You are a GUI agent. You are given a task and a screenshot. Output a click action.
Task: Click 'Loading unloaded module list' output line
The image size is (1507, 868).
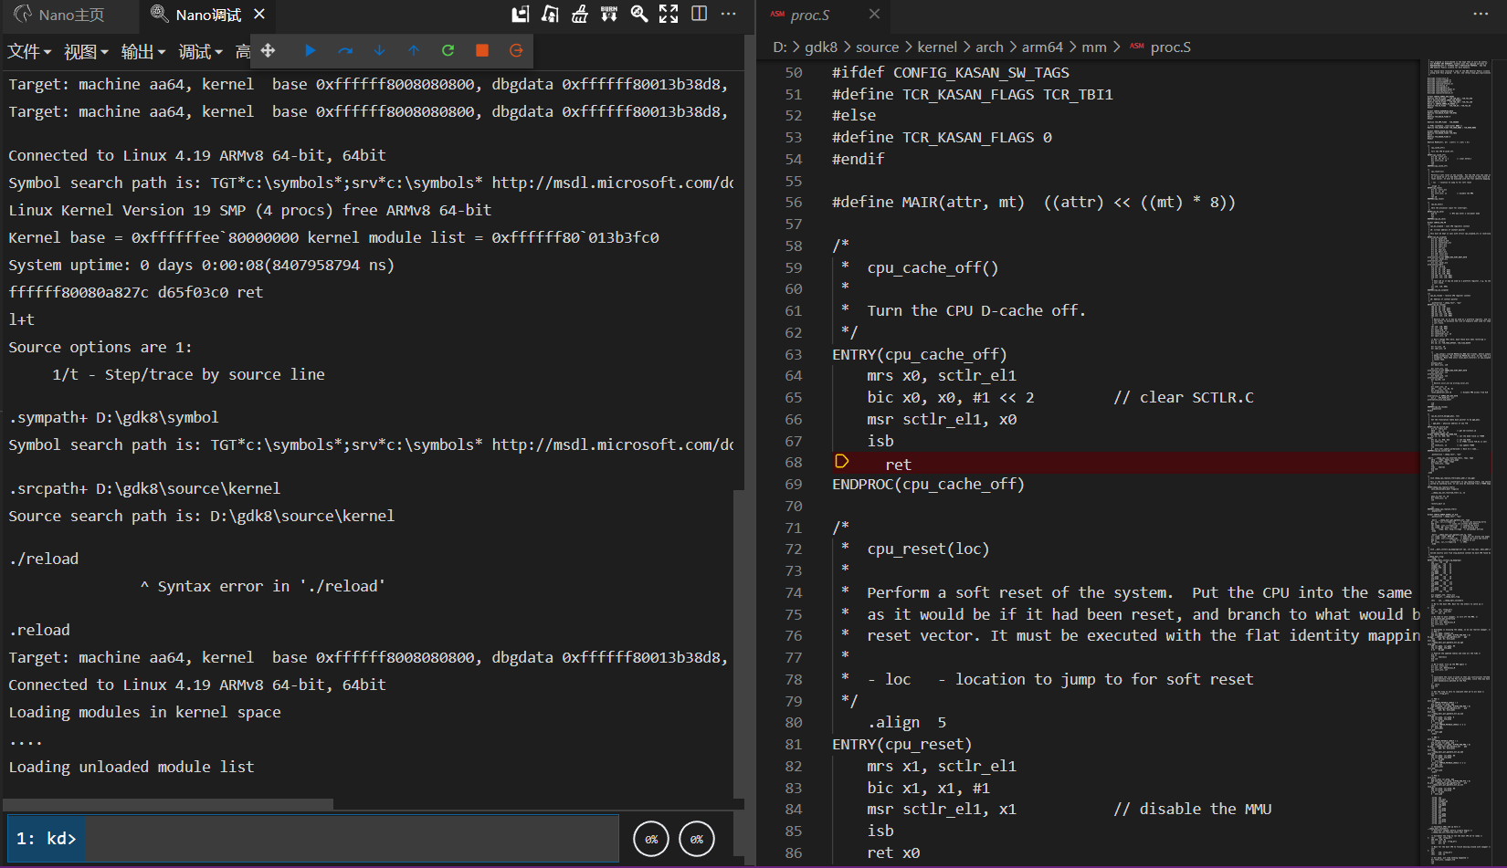coord(131,768)
